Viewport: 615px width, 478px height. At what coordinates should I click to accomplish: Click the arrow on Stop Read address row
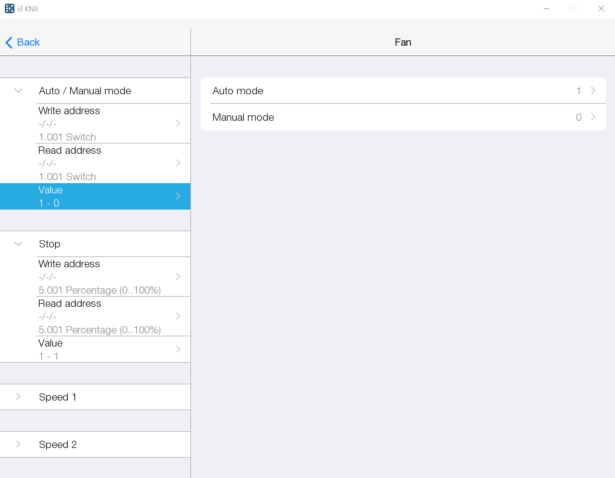coord(178,316)
